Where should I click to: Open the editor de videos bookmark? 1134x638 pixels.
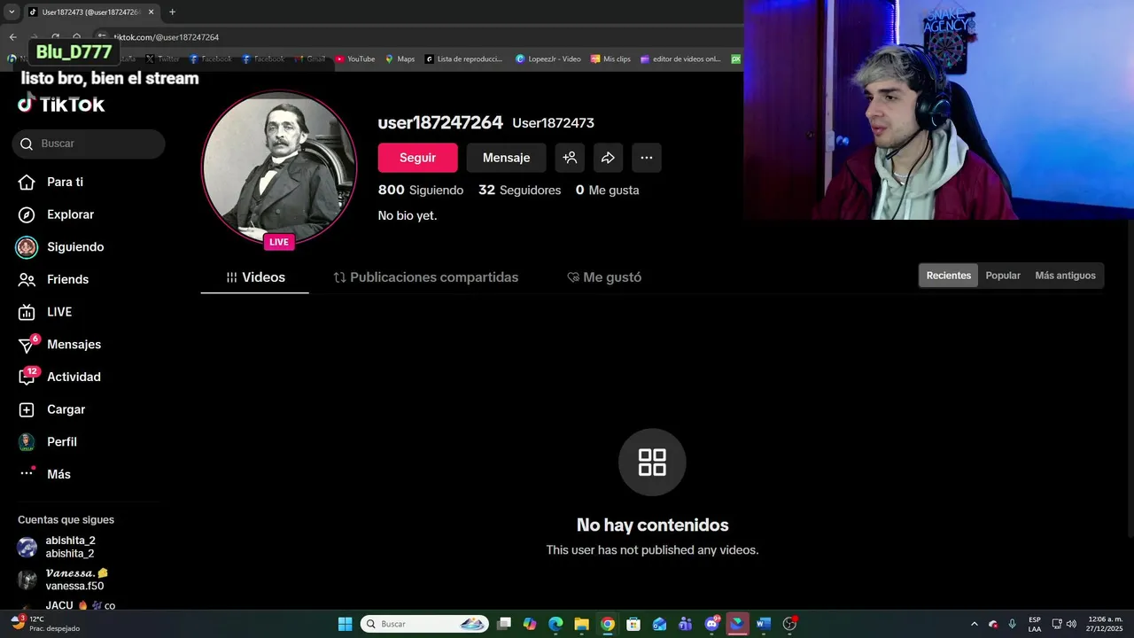click(680, 59)
